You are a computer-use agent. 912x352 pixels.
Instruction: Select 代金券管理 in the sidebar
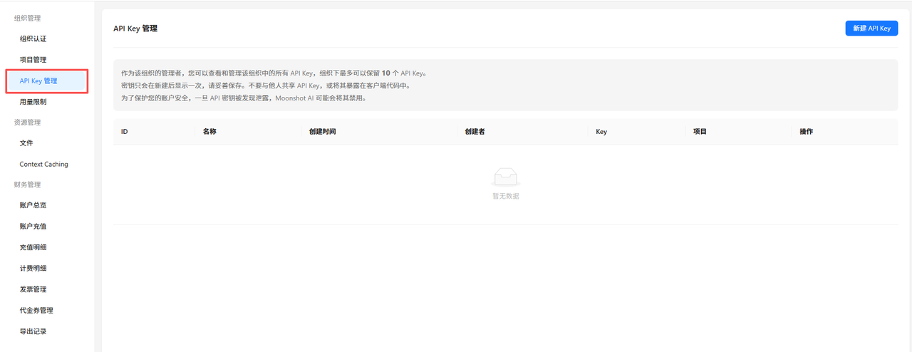[36, 311]
